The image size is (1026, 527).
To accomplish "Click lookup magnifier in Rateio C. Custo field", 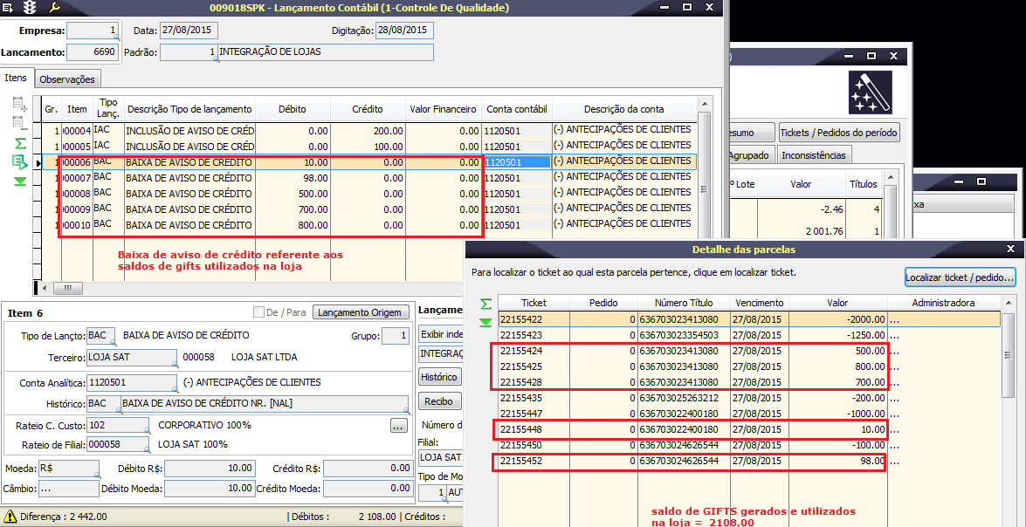I will point(146,432).
